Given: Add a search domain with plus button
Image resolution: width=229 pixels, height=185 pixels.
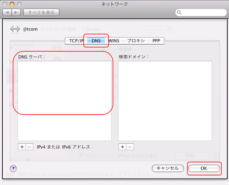Looking at the screenshot, I should click(122, 147).
